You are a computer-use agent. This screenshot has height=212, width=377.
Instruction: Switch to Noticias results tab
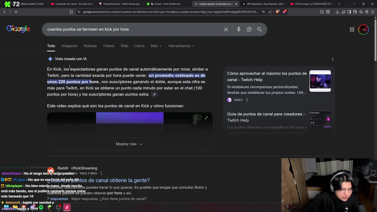coord(90,46)
